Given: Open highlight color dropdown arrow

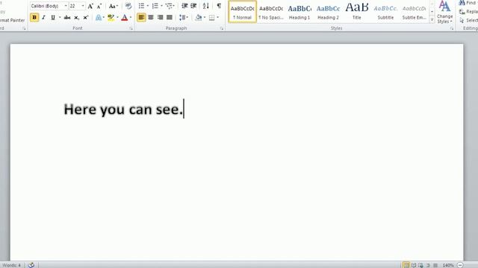Looking at the screenshot, I should coord(117,18).
